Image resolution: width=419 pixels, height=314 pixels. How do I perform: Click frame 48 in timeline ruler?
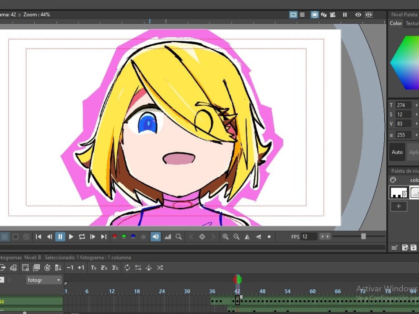click(262, 291)
